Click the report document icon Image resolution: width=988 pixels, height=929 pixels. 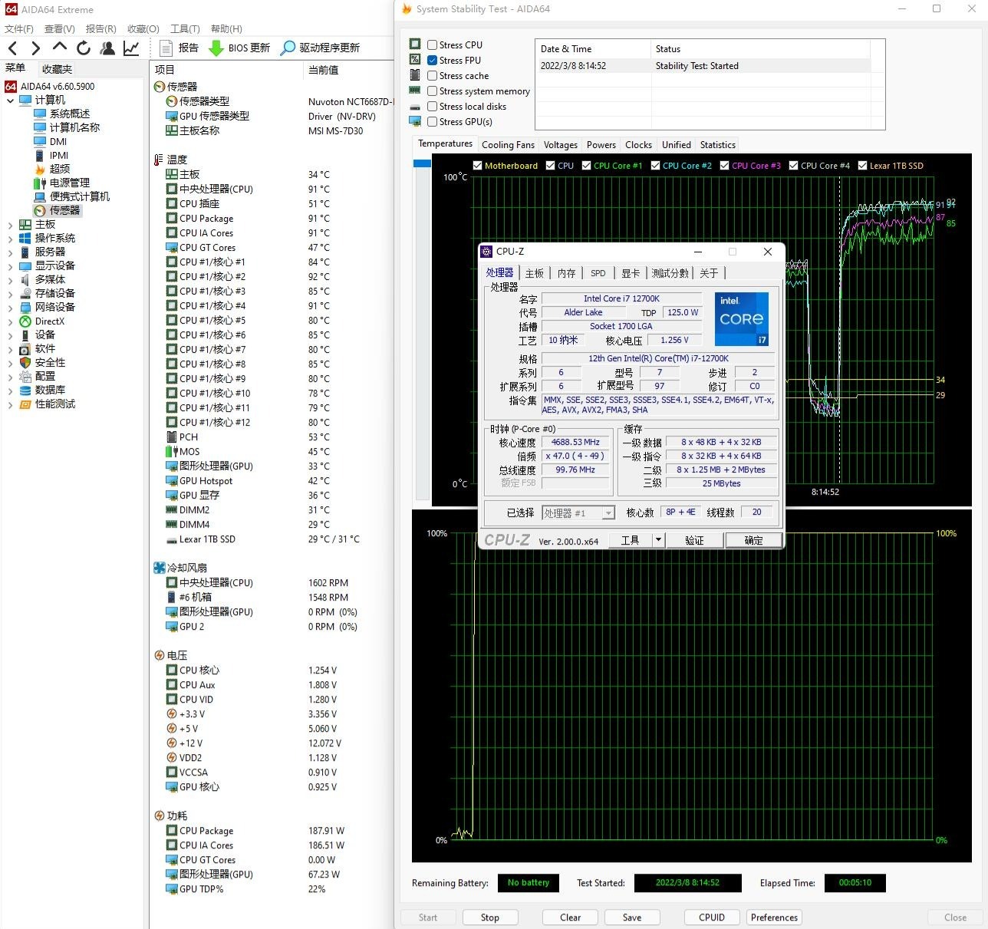coord(166,48)
